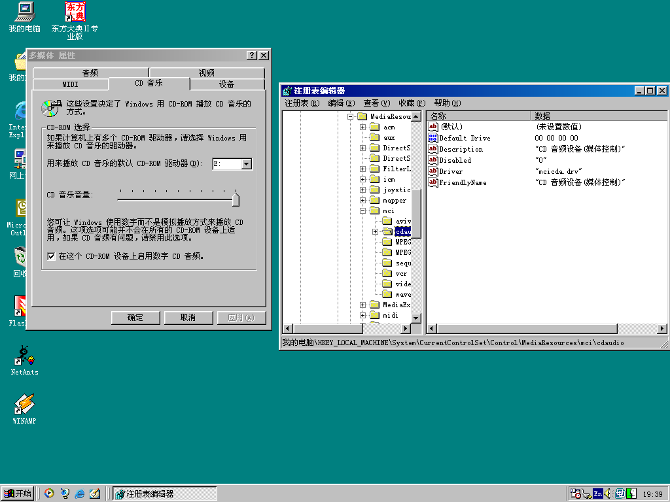Click the 取消 button
The width and height of the screenshot is (670, 502).
(x=188, y=318)
